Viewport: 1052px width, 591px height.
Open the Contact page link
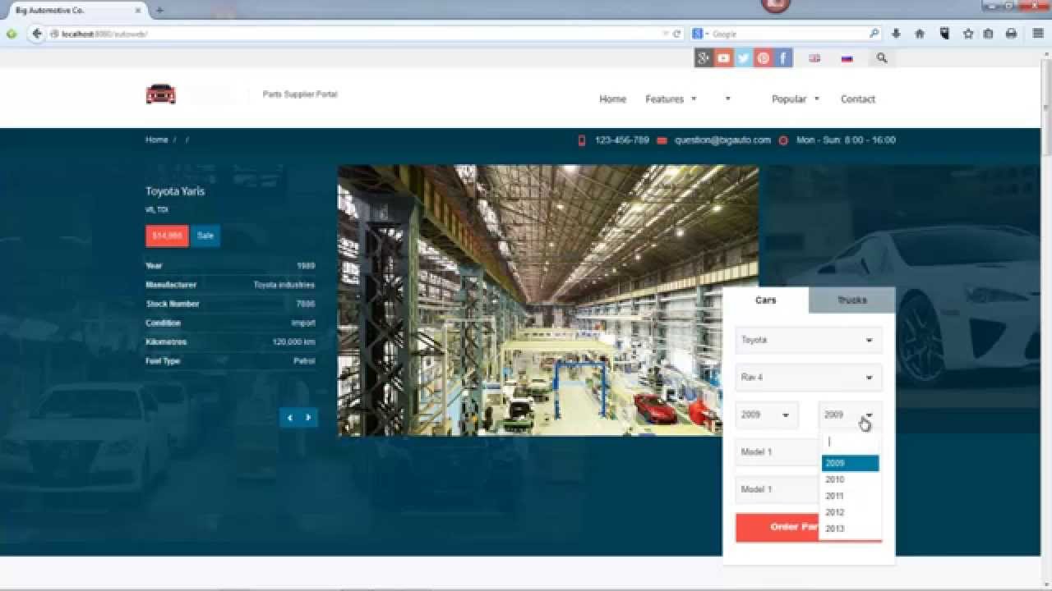click(x=858, y=99)
